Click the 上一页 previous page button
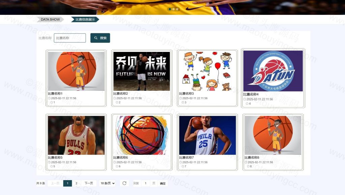 (55, 183)
